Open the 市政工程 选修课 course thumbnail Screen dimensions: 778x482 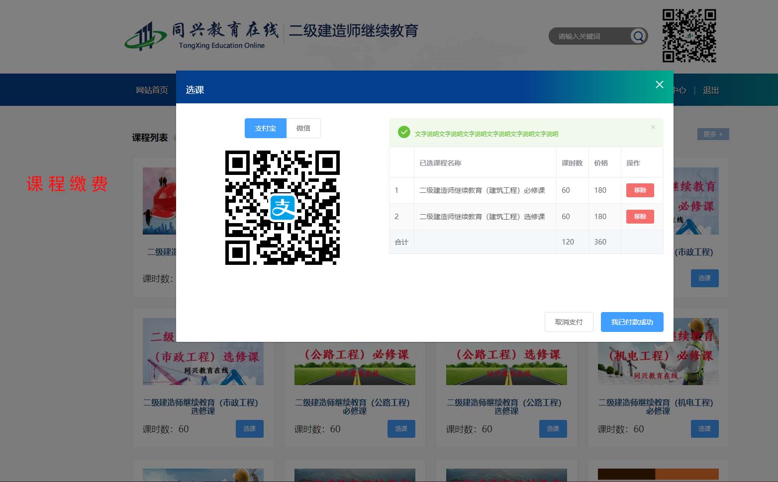(203, 363)
